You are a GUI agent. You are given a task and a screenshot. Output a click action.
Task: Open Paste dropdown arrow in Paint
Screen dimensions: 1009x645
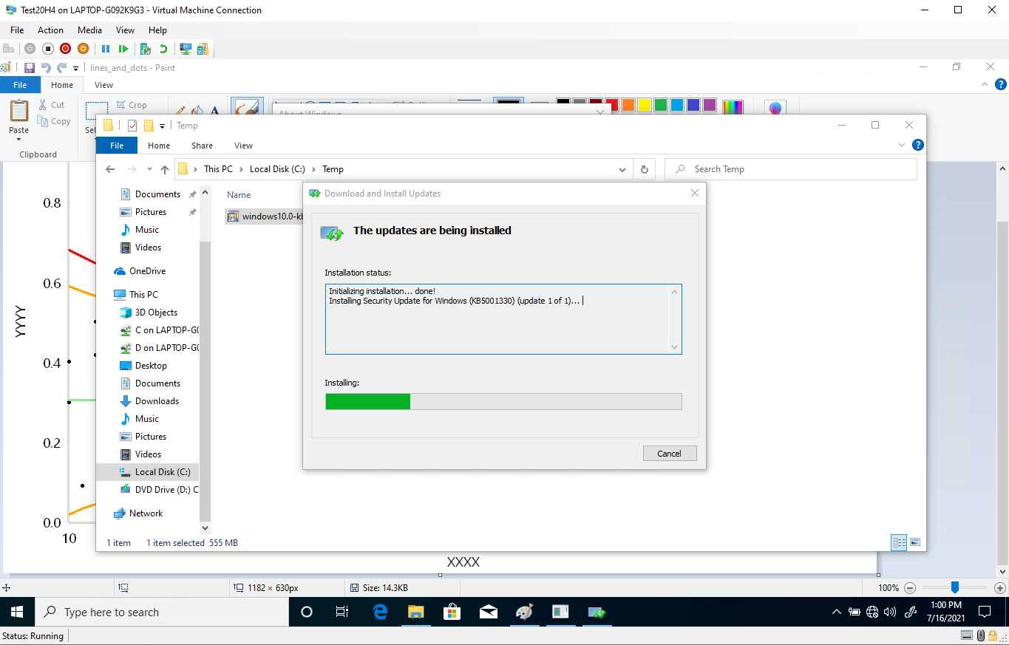click(19, 139)
